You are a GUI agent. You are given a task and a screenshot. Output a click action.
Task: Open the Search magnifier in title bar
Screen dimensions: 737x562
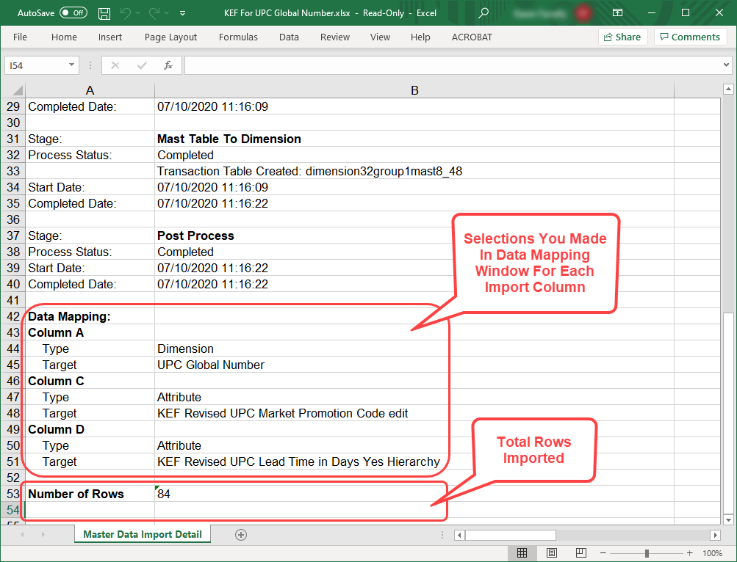(x=483, y=13)
